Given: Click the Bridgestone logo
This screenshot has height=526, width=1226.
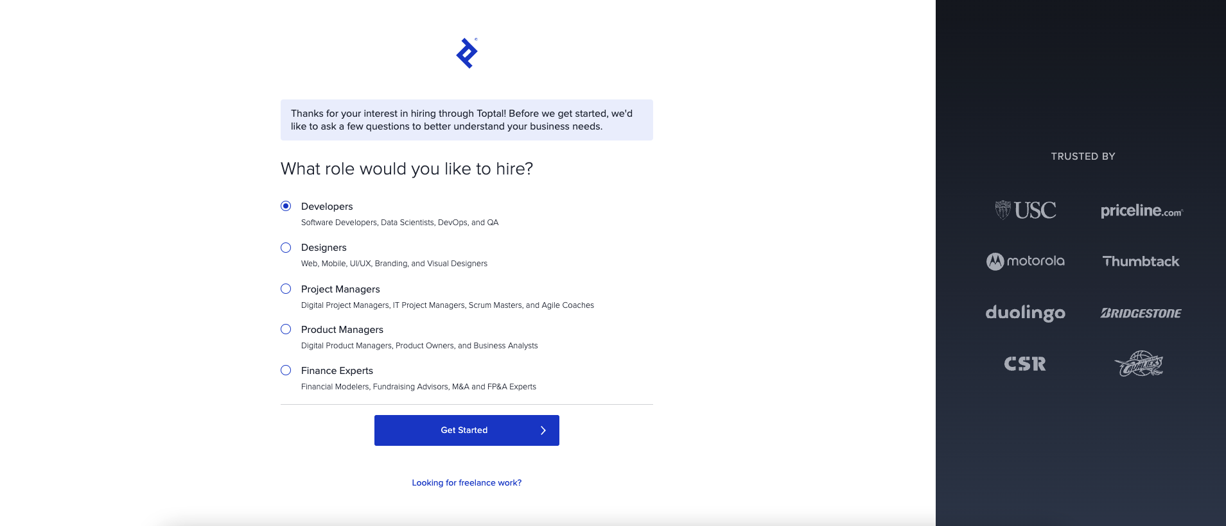Looking at the screenshot, I should pos(1141,313).
